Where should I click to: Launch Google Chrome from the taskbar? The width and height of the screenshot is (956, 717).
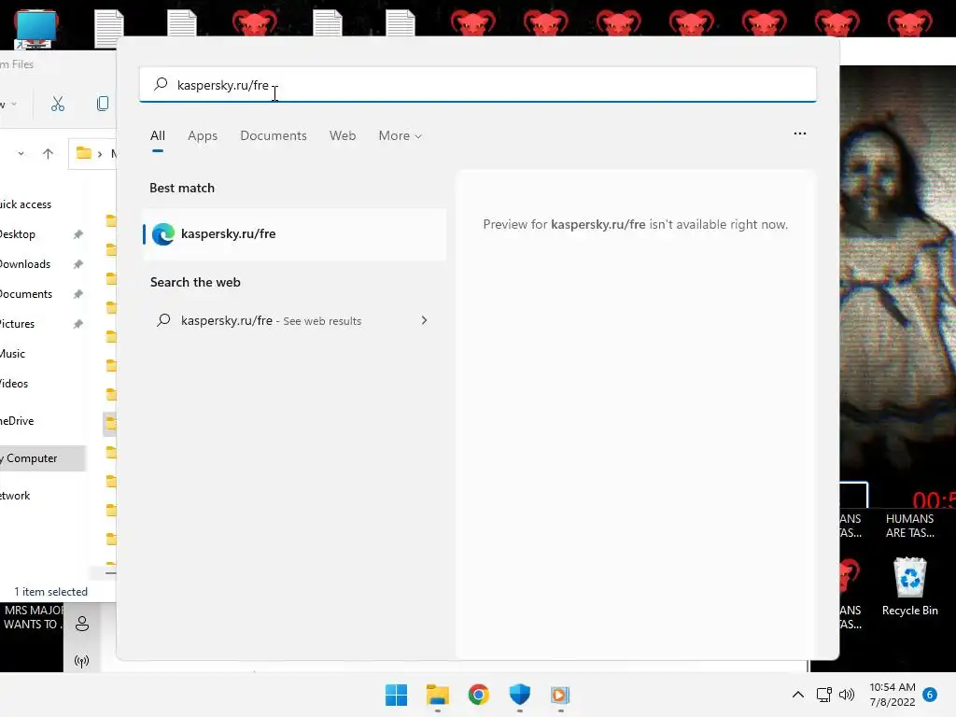(479, 695)
